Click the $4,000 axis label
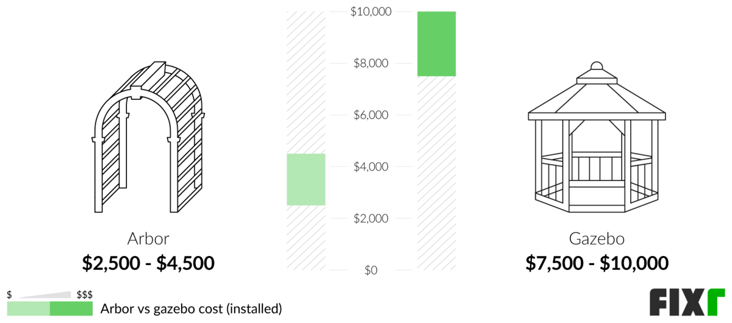 pyautogui.click(x=371, y=166)
